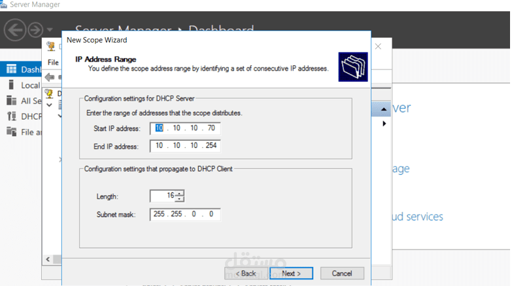The height and width of the screenshot is (286, 512).
Task: Click the Start IP last octet 70
Action: coord(211,128)
